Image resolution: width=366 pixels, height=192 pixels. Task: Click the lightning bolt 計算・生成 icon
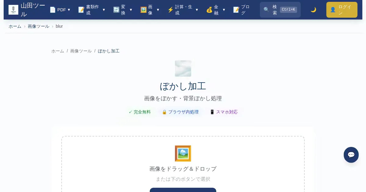pos(170,10)
